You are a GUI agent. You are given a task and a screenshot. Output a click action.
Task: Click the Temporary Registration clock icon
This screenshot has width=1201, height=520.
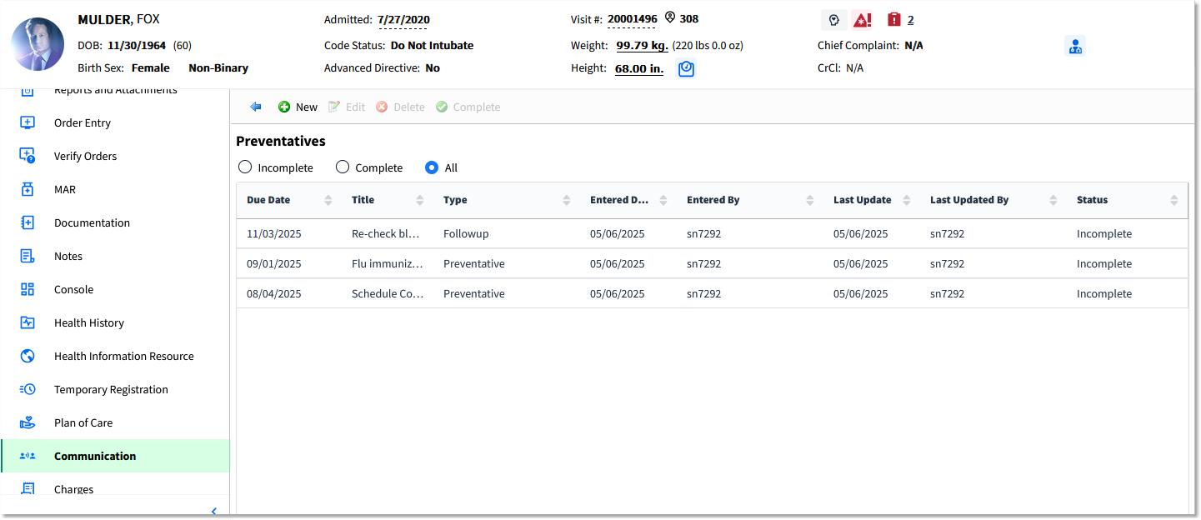[28, 389]
